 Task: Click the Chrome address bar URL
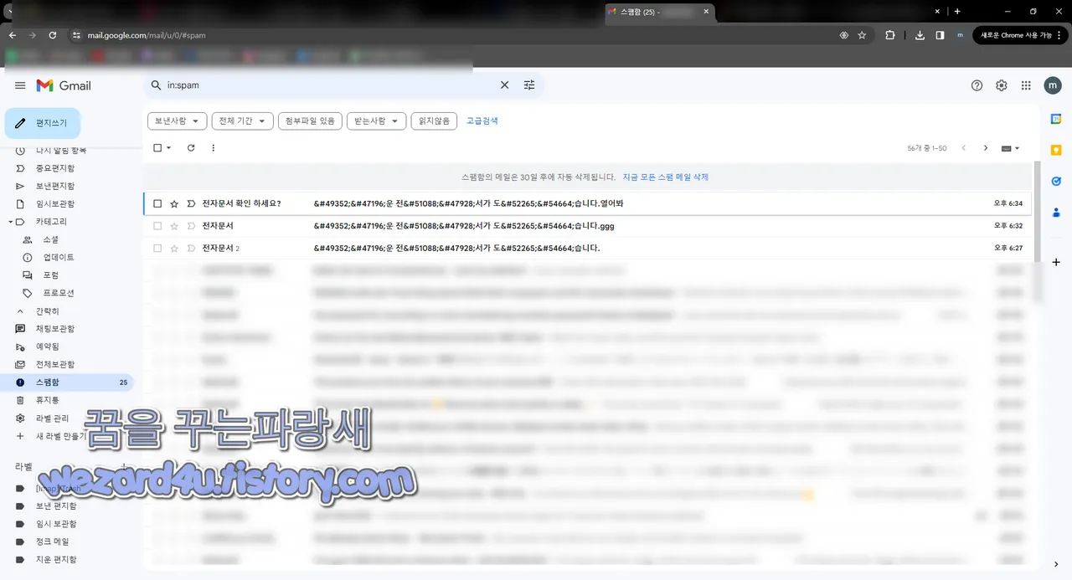pyautogui.click(x=147, y=35)
